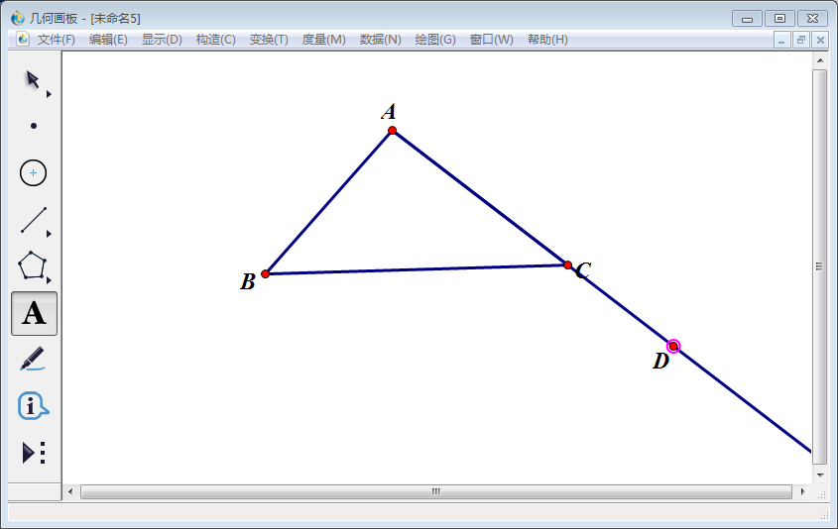The width and height of the screenshot is (838, 529).
Task: Click red point B
Action: (x=265, y=273)
